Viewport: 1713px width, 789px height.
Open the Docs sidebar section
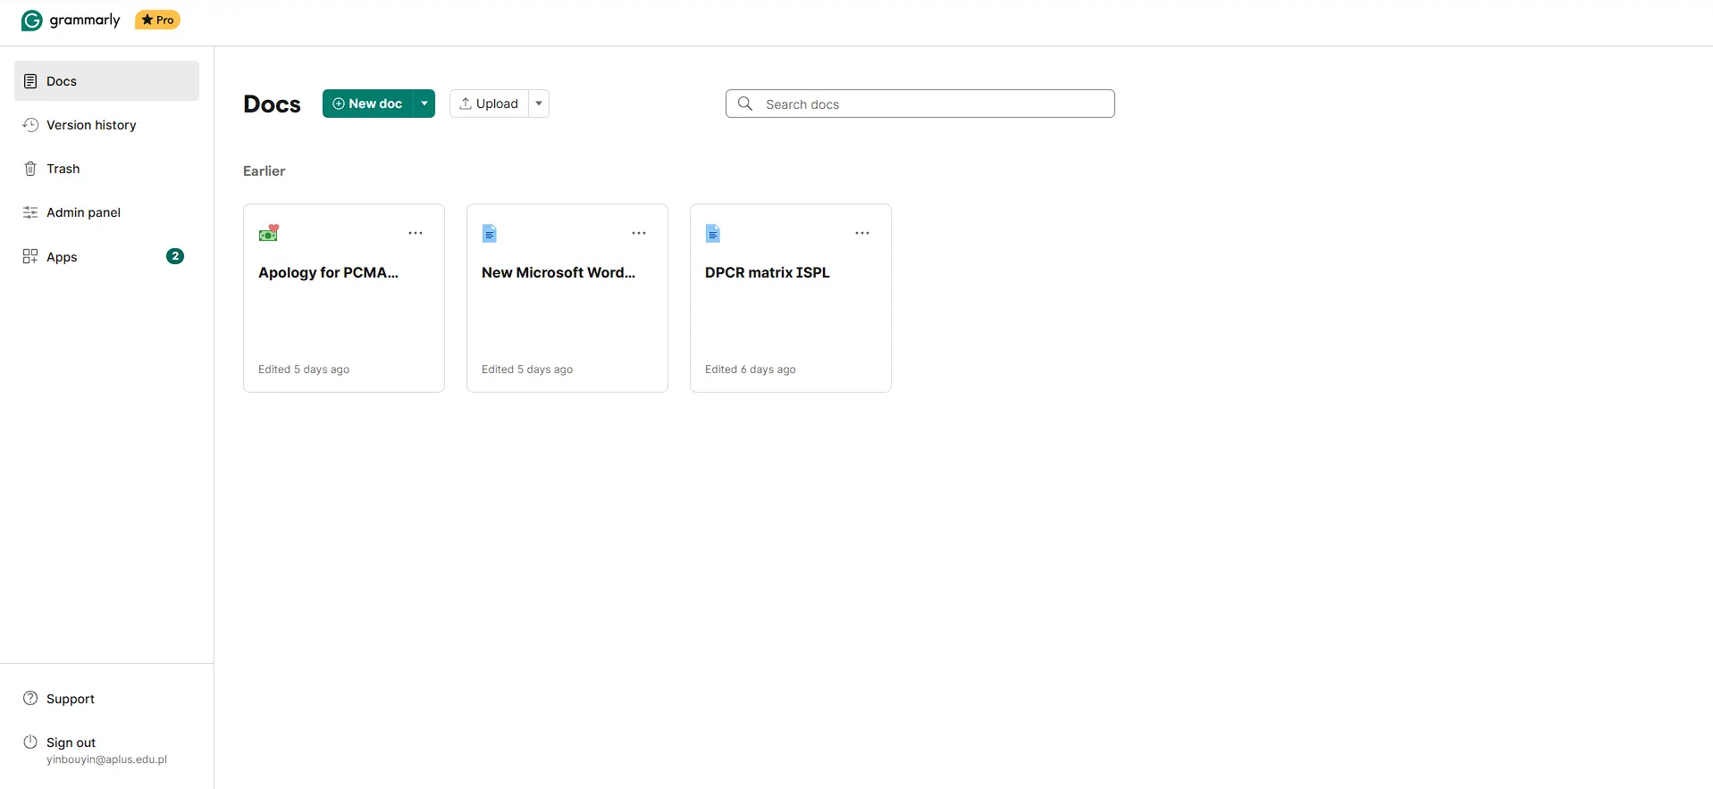(x=106, y=81)
